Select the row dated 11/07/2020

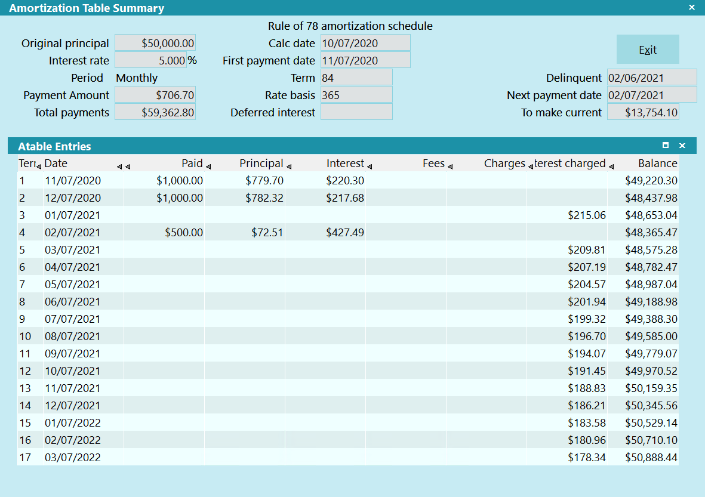pyautogui.click(x=347, y=180)
